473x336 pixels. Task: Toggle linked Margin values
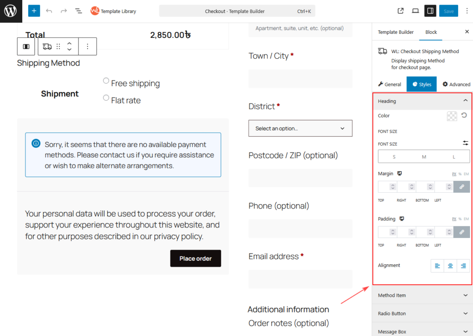click(461, 187)
